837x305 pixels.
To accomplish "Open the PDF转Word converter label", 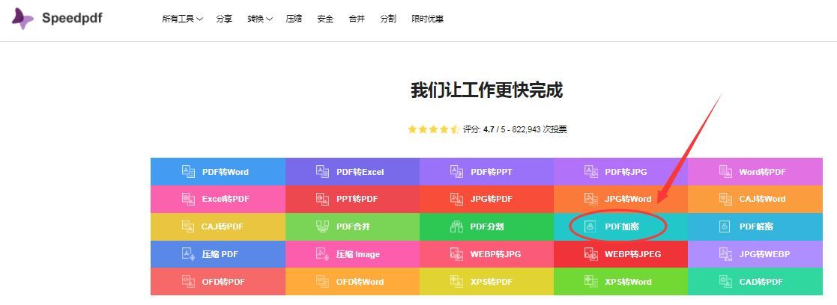I will click(226, 172).
